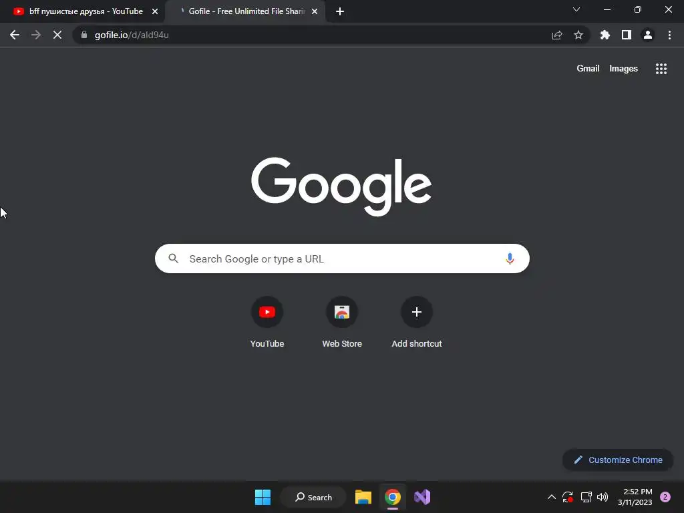Launch Visual Studio from the taskbar
This screenshot has height=513, width=684.
click(x=422, y=497)
